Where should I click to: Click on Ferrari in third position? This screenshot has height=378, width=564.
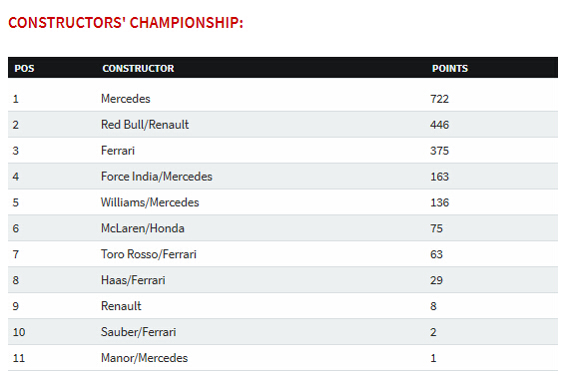point(118,151)
